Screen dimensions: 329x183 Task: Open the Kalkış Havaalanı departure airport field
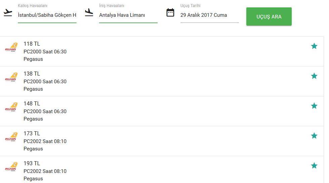point(47,15)
